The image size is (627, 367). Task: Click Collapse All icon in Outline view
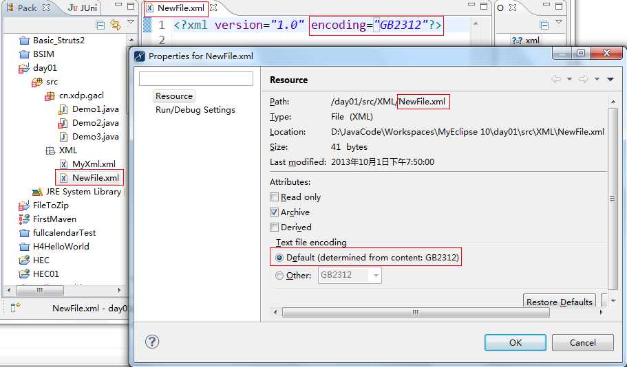coord(544,25)
